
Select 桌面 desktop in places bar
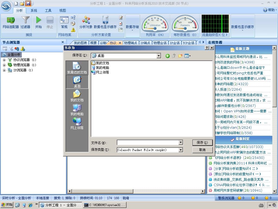pos(77,82)
